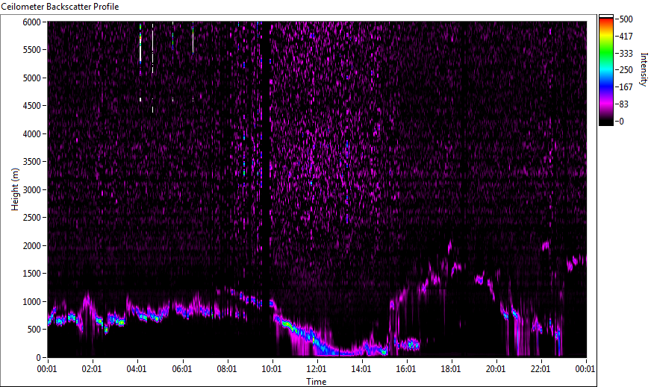Screen dimensions: 651x387
Task: Click the 08:01 time axis tick
Action: click(x=227, y=369)
